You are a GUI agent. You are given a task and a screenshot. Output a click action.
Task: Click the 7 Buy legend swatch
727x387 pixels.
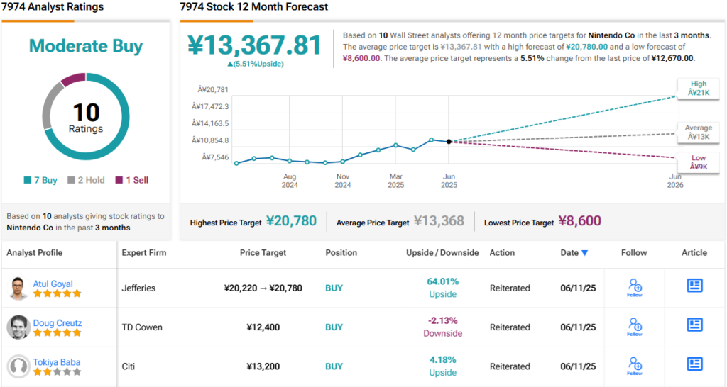28,180
